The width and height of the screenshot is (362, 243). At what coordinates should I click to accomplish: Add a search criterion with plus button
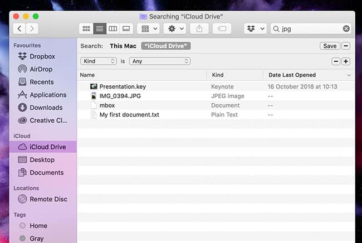[346, 61]
